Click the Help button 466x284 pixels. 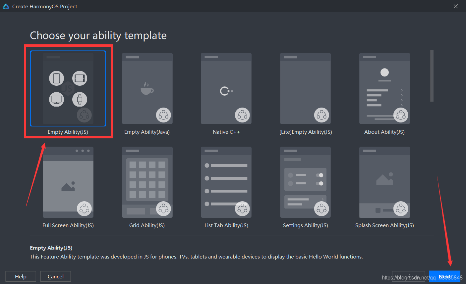(21, 276)
